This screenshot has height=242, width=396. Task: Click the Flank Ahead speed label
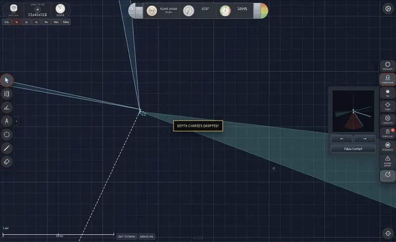[x=168, y=9]
